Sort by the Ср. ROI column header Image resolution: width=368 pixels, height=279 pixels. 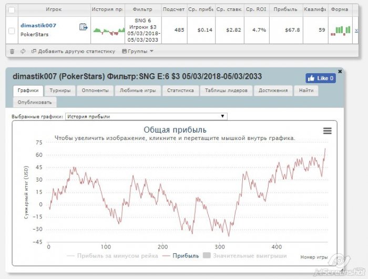coord(257,9)
